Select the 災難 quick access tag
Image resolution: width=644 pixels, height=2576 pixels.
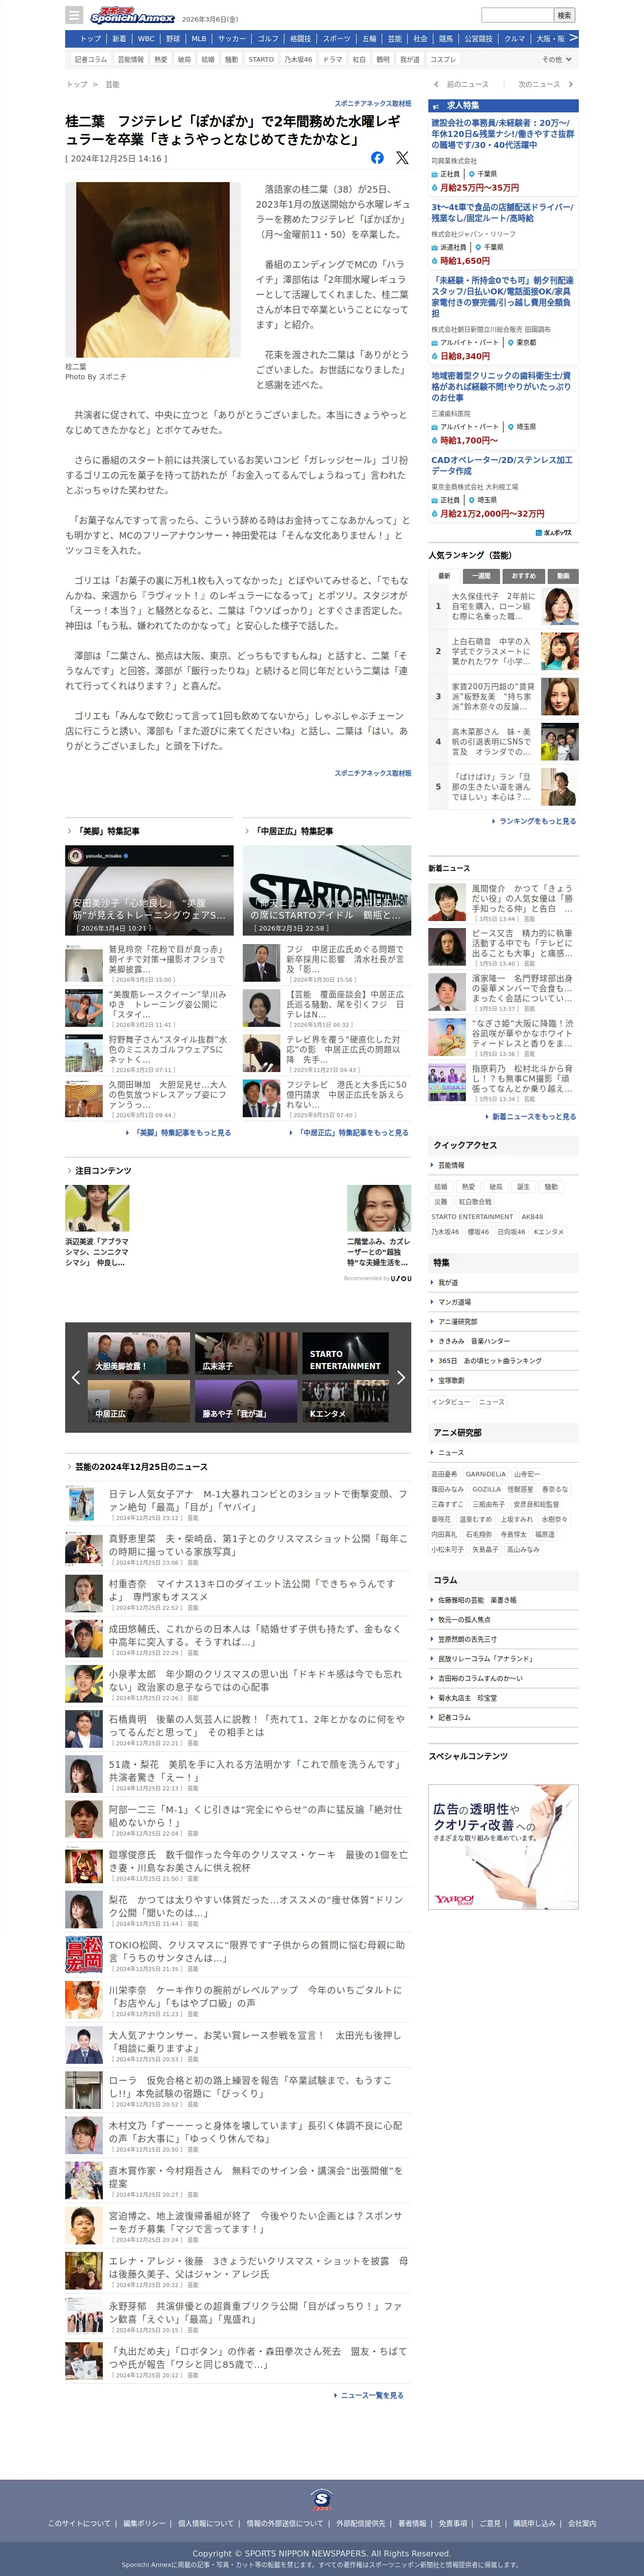[x=441, y=1201]
